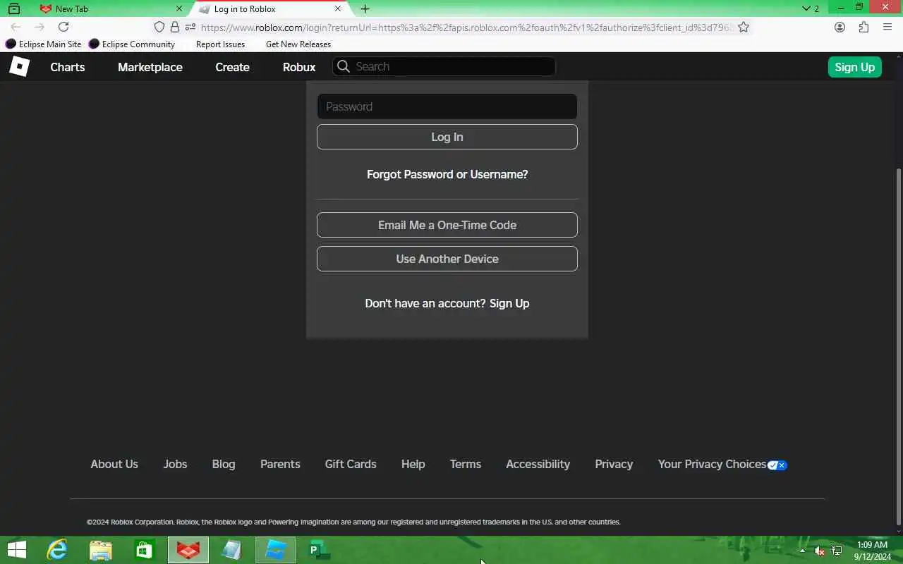Click the red browser taskbar icon
Viewport: 903px width, 564px height.
188,550
